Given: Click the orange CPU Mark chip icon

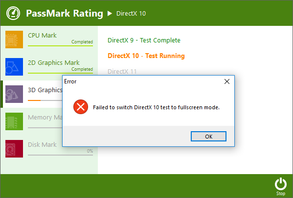Looking at the screenshot, I should coord(14,40).
